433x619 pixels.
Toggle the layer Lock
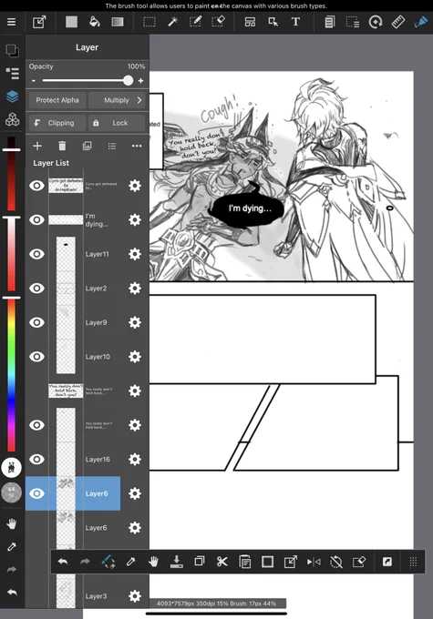117,123
